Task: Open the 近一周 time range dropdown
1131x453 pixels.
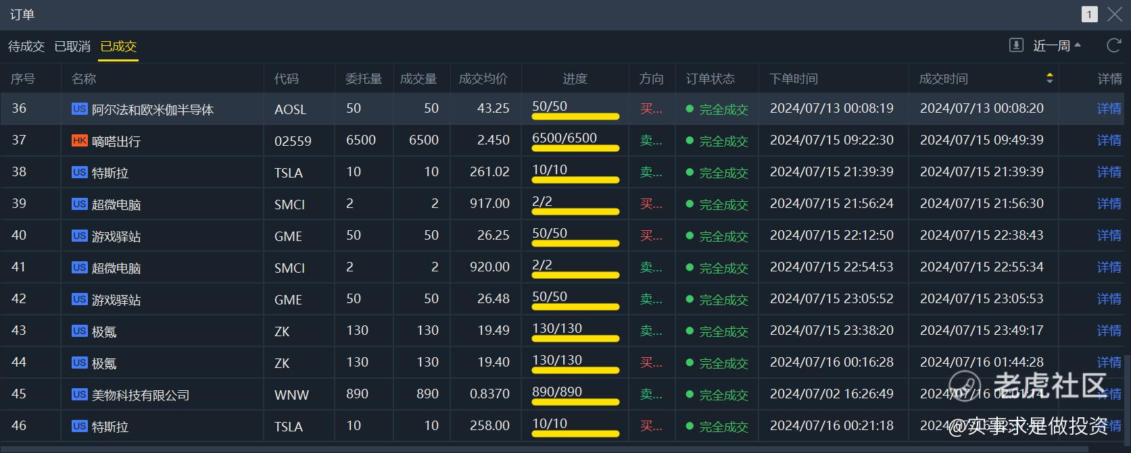Action: click(1057, 45)
